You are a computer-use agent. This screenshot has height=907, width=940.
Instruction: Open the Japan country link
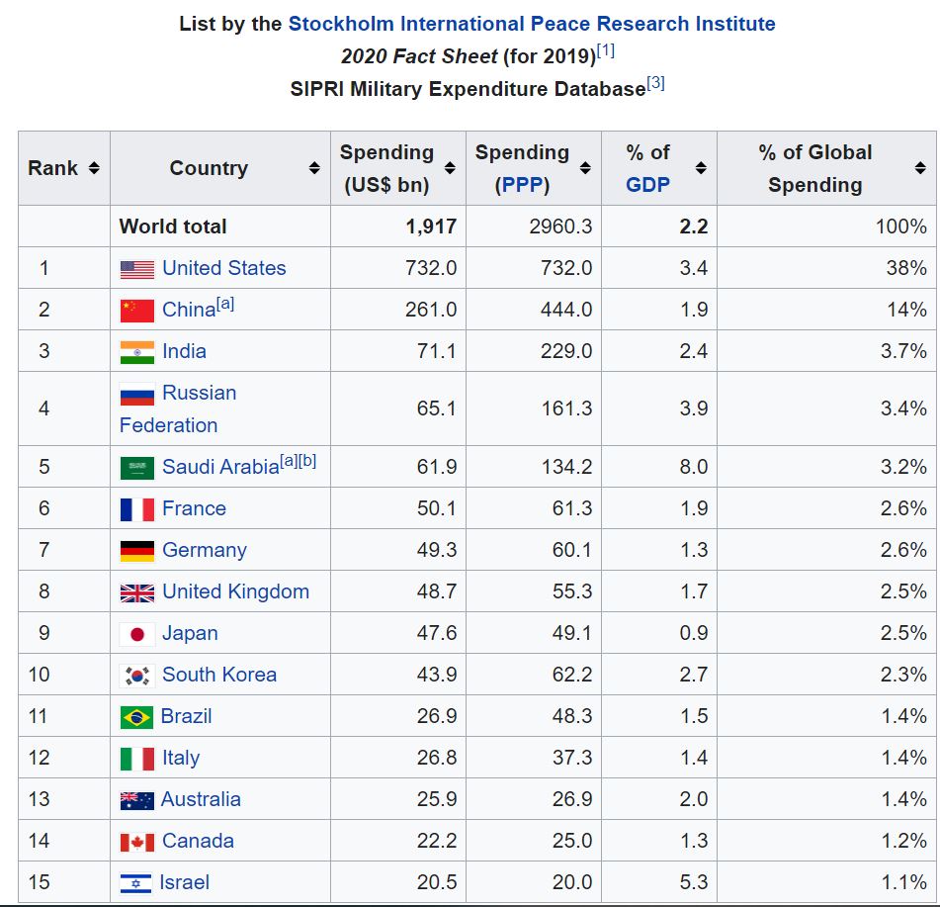point(190,633)
